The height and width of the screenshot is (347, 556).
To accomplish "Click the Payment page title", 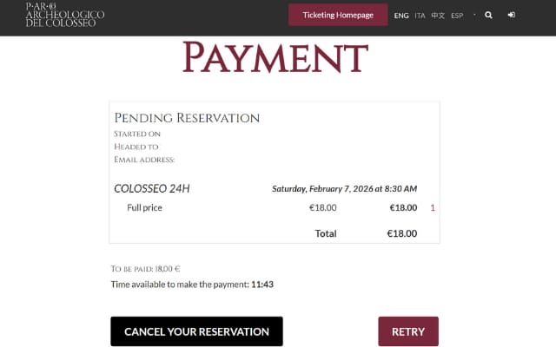I will coord(275,59).
